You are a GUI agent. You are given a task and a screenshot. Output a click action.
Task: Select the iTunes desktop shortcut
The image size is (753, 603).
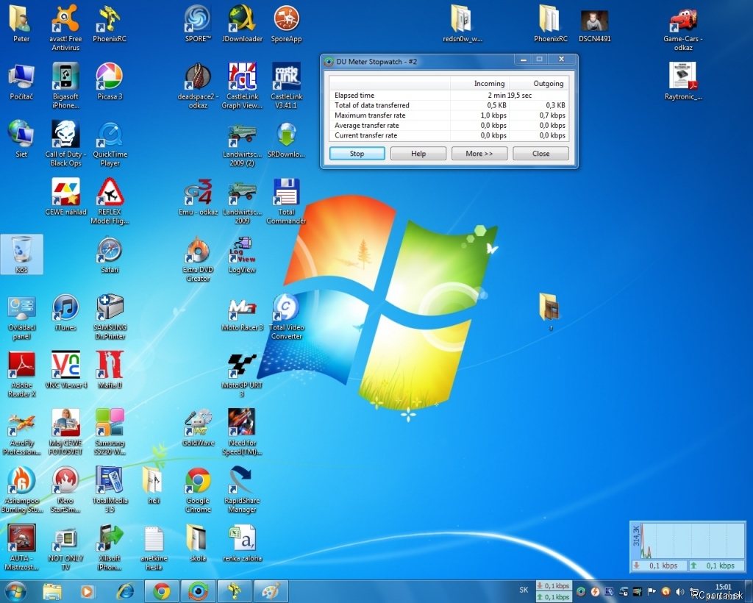point(65,307)
